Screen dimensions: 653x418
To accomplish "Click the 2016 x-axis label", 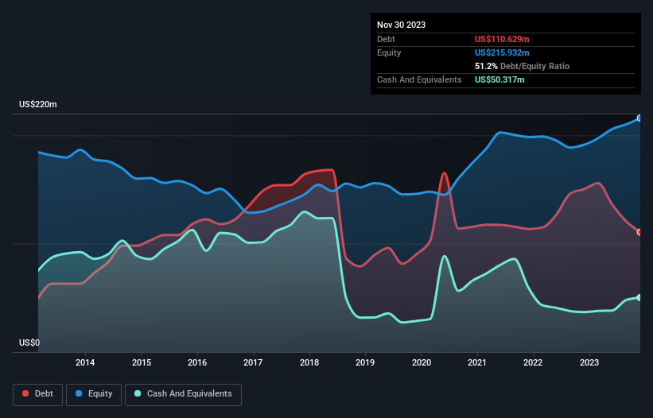I will 197,362.
